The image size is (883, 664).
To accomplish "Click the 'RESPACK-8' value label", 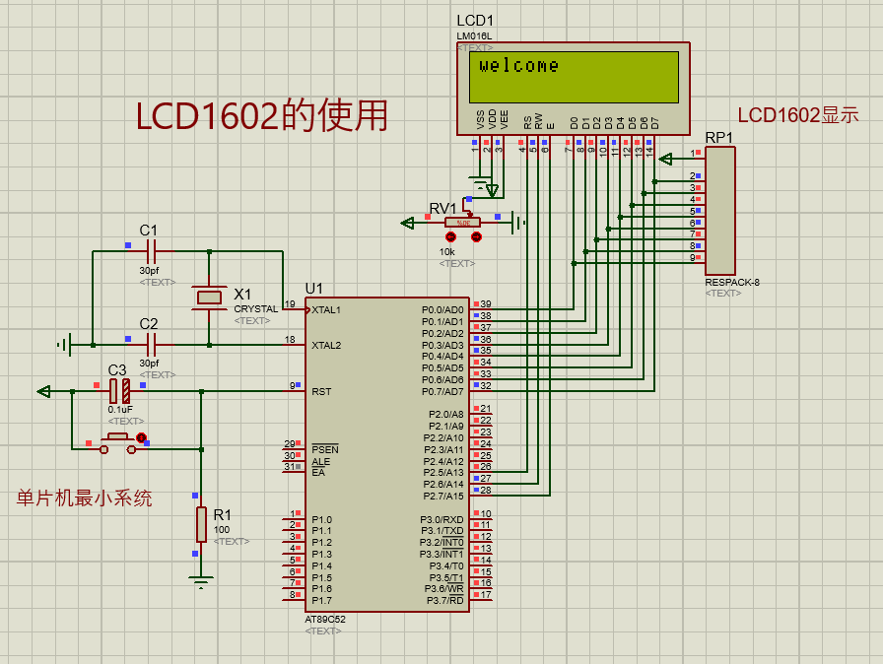I will tap(732, 282).
